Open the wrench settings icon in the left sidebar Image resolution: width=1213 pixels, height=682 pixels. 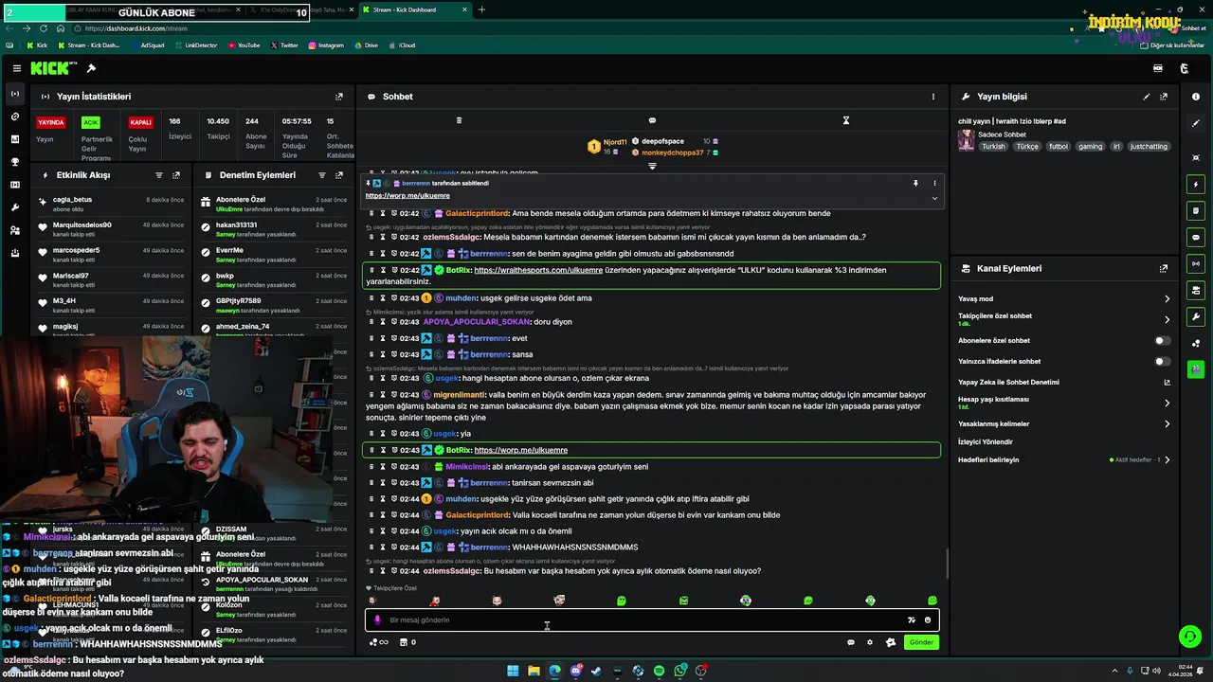point(14,207)
